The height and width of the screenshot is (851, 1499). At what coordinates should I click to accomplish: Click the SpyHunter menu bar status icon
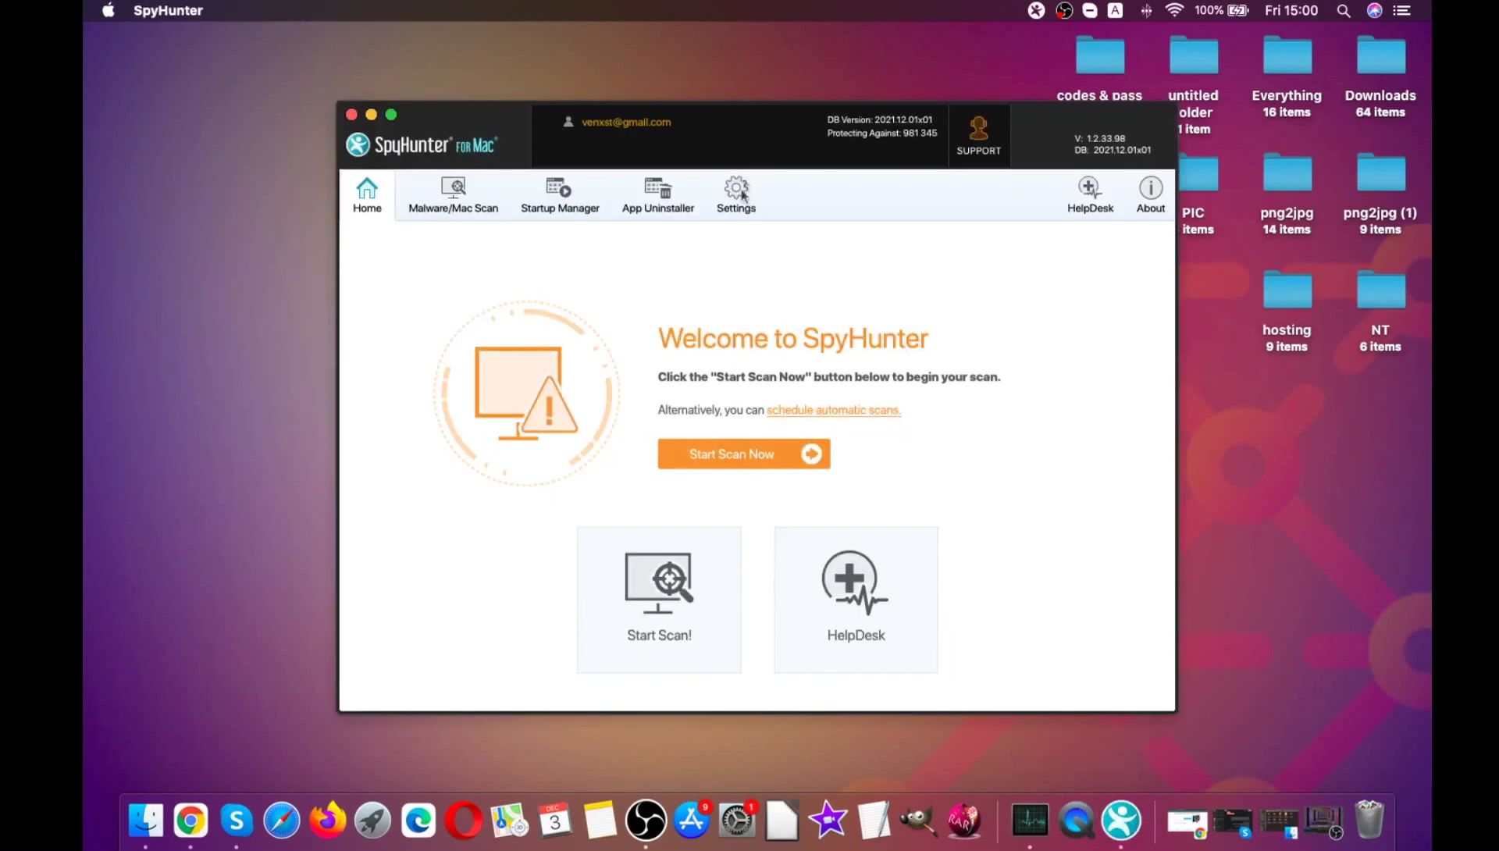click(1036, 10)
